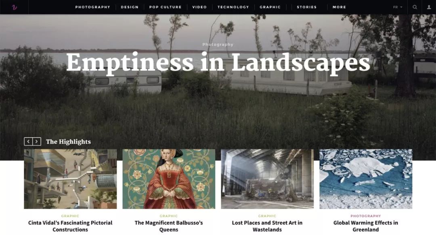Open the Photography menu item
436x235 pixels.
(92, 7)
